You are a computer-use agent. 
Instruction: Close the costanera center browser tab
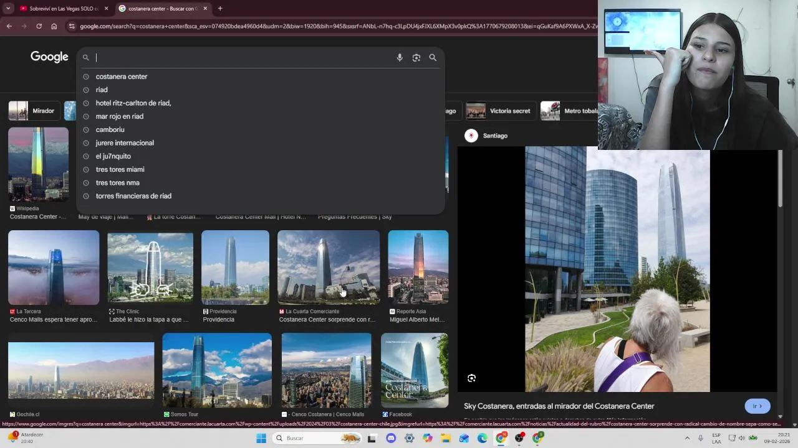(x=205, y=9)
